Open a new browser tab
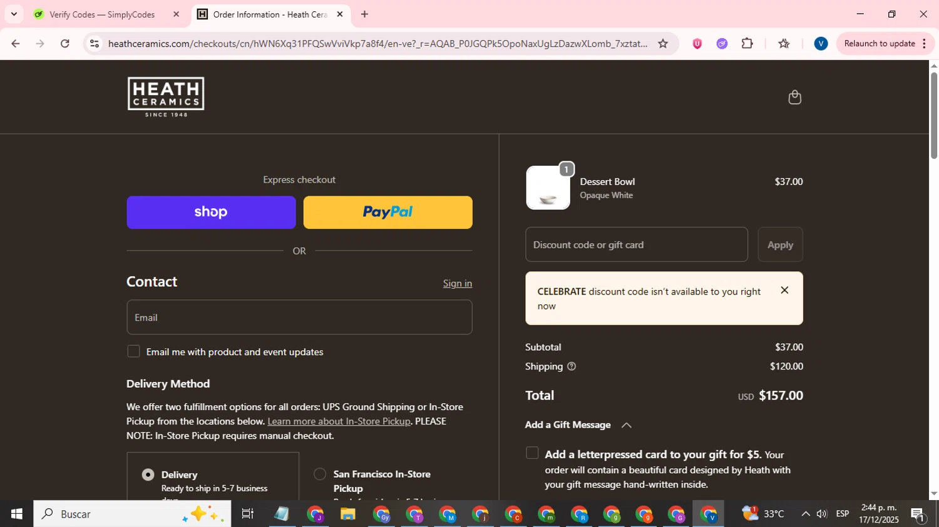939x527 pixels. 364,14
